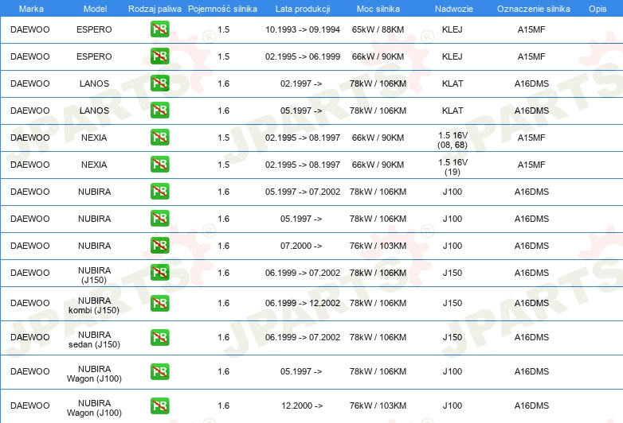Click the Lata produkcji column header
The width and height of the screenshot is (623, 423).
tap(303, 9)
